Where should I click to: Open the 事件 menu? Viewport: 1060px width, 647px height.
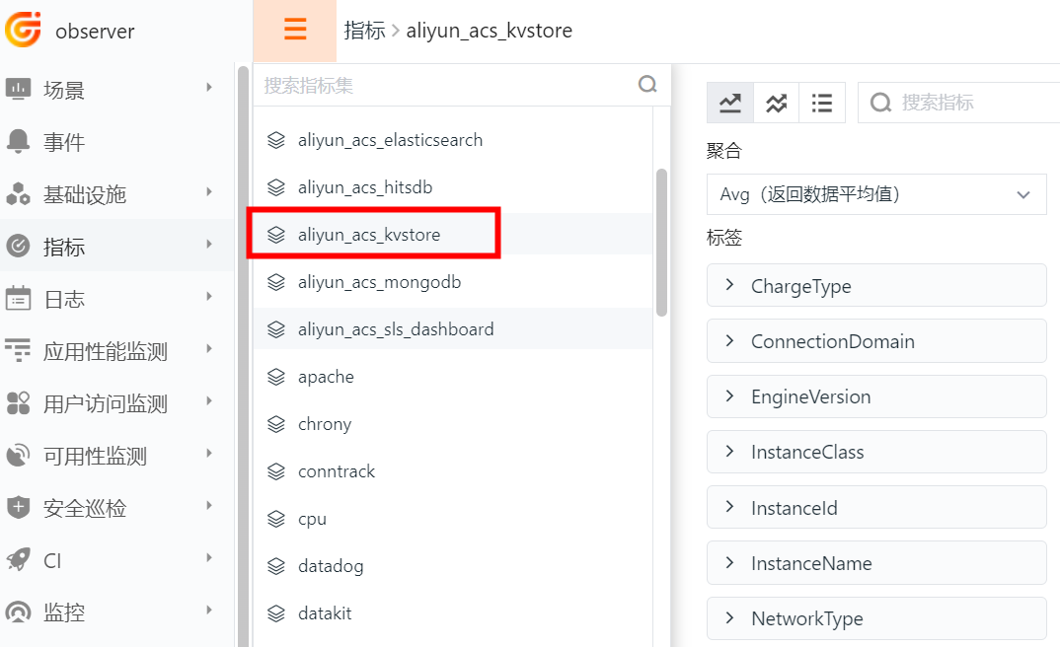(x=116, y=141)
